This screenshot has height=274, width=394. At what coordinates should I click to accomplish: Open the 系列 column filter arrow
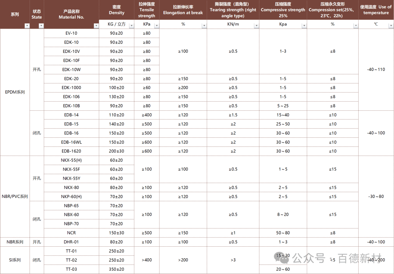tap(27, 26)
